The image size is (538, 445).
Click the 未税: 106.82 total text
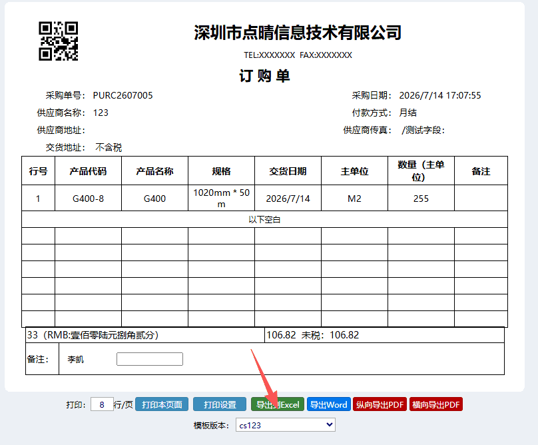coord(330,335)
